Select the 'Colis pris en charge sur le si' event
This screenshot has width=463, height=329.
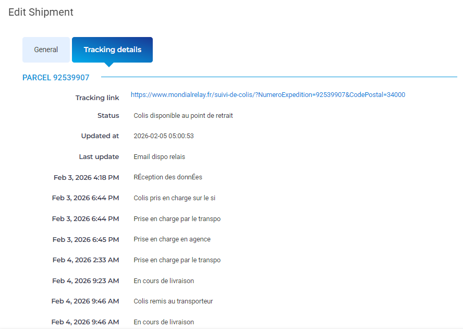click(x=174, y=198)
